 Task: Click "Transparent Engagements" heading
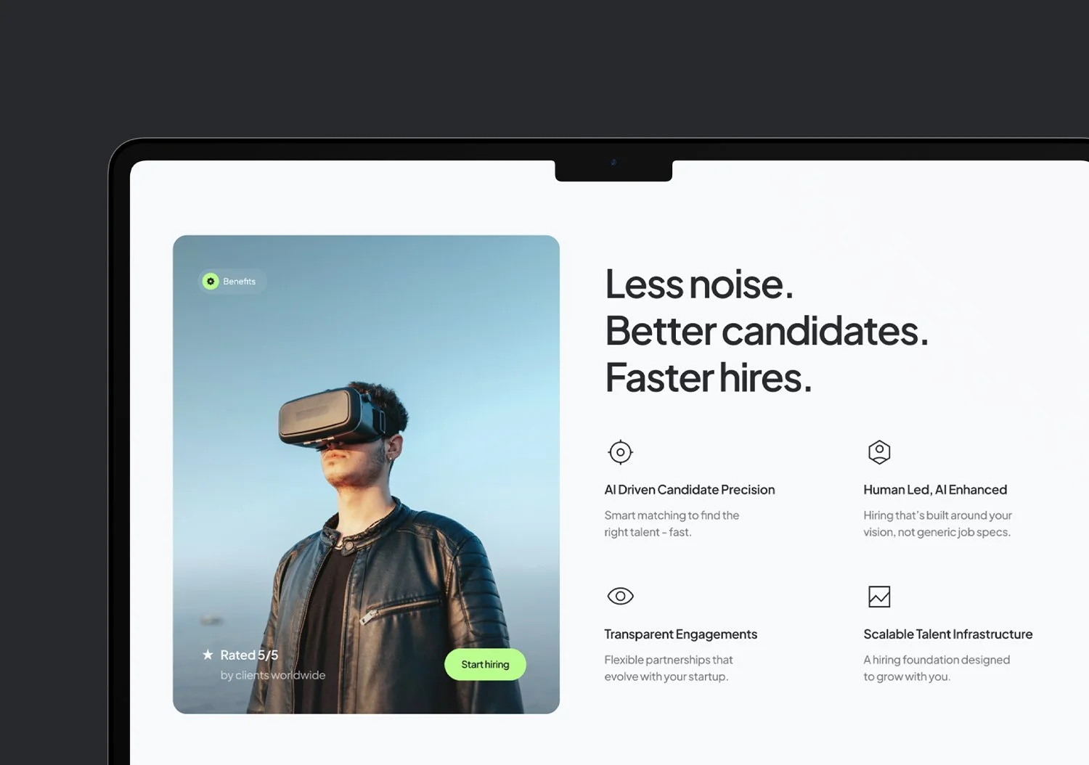680,634
